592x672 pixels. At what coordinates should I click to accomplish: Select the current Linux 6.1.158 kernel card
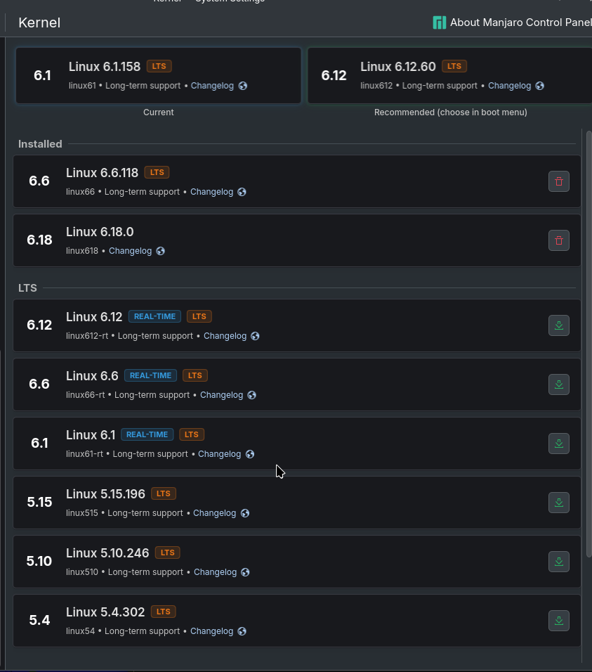point(158,75)
